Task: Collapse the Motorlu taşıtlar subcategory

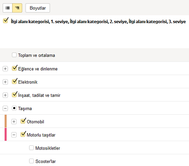Action: coord(14,135)
